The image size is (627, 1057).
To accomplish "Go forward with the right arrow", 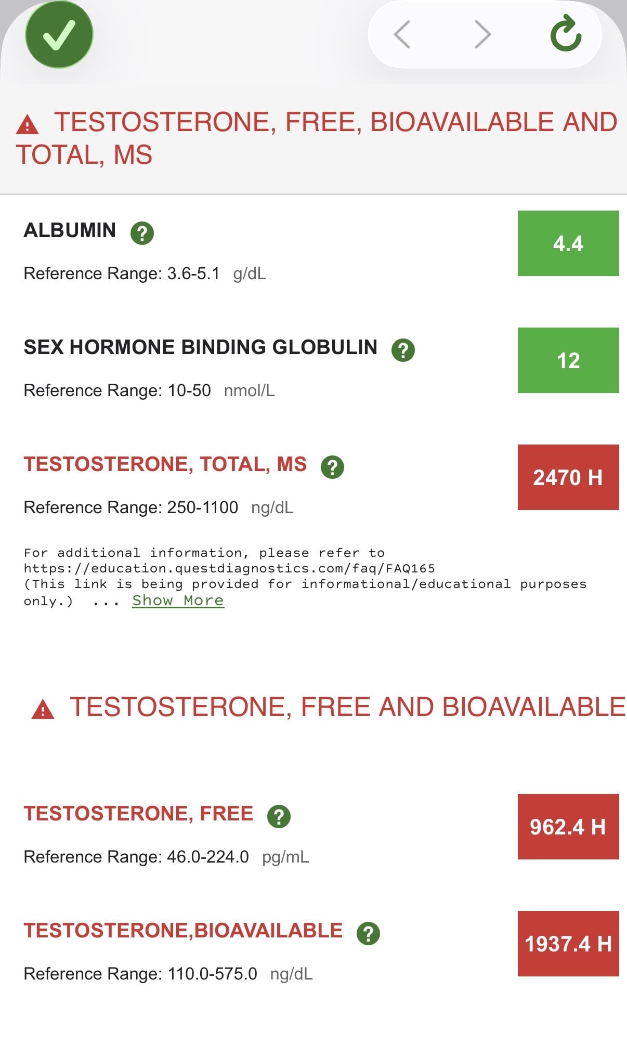I will click(483, 34).
